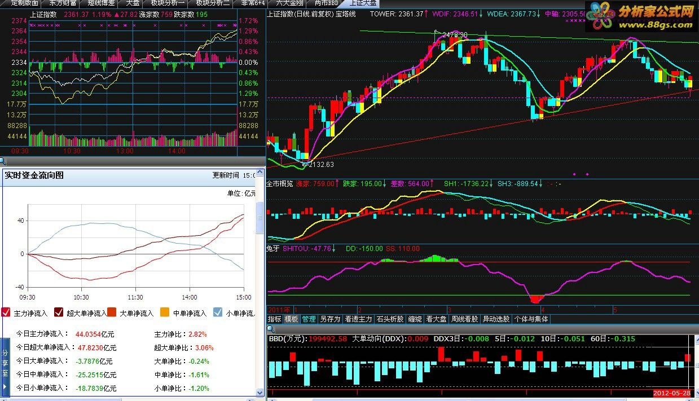
Task: Select the 石头析股 indicator template
Action: click(390, 319)
